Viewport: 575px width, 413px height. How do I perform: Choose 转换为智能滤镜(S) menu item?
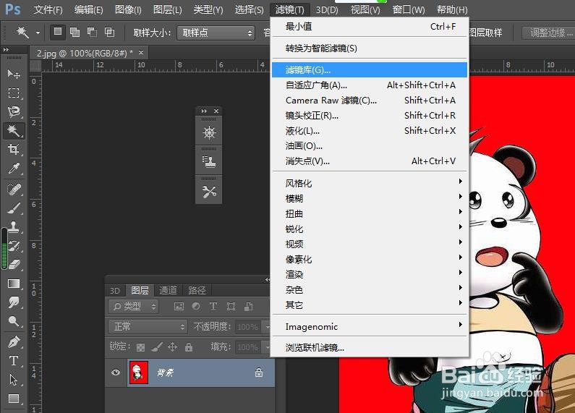pos(370,48)
